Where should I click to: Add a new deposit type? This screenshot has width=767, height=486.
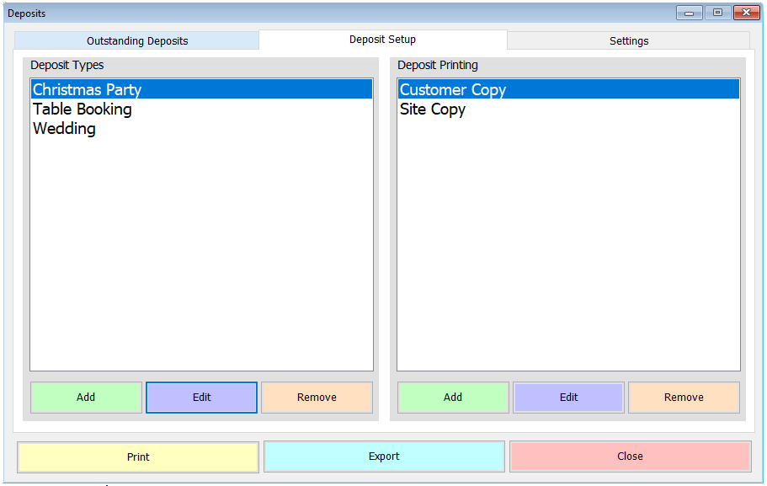tap(85, 397)
